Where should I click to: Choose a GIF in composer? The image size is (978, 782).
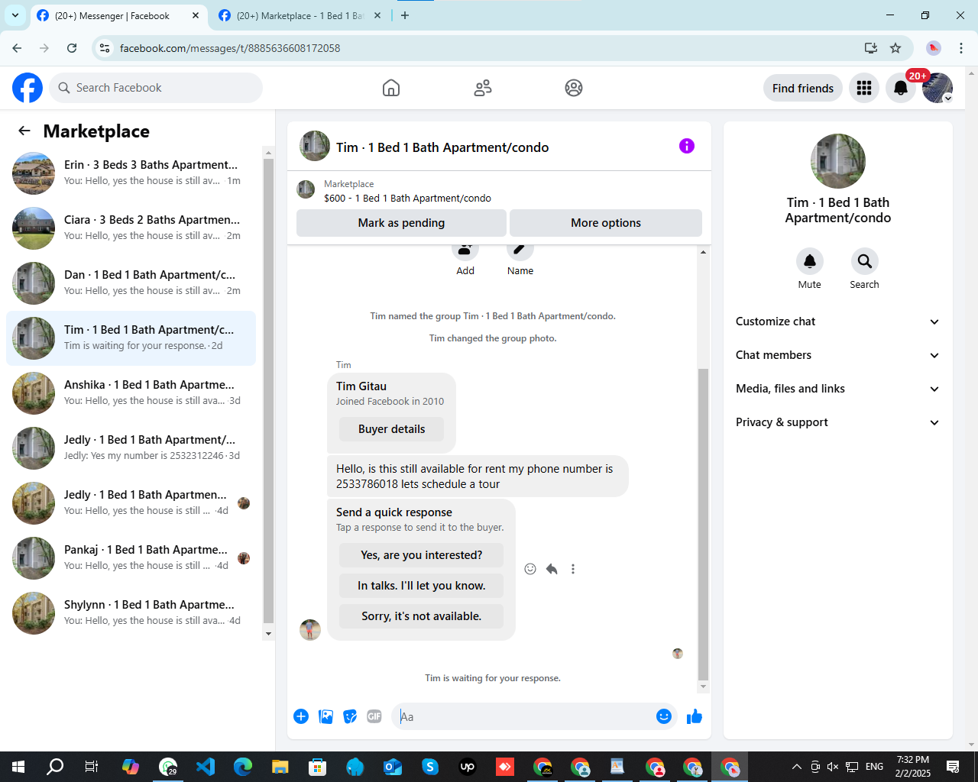374,716
